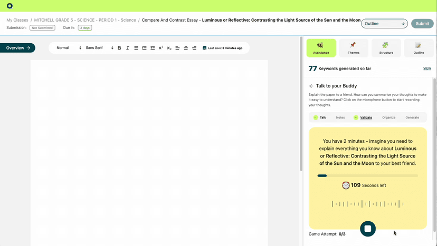Open the Overview panel

[x=17, y=48]
